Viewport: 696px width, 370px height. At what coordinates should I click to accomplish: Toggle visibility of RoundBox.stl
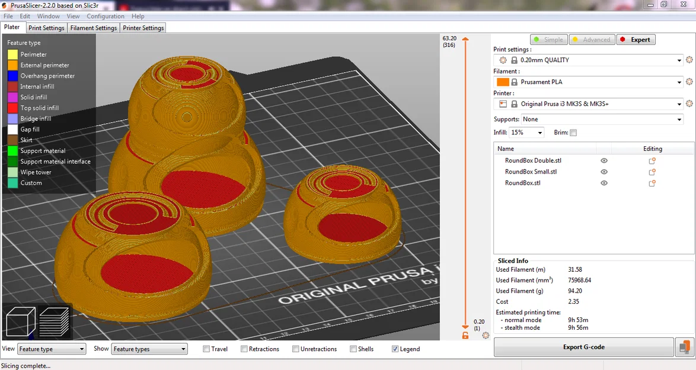click(x=604, y=183)
